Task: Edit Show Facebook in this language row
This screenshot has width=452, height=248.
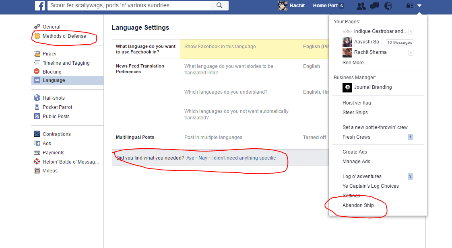Action: (220, 49)
